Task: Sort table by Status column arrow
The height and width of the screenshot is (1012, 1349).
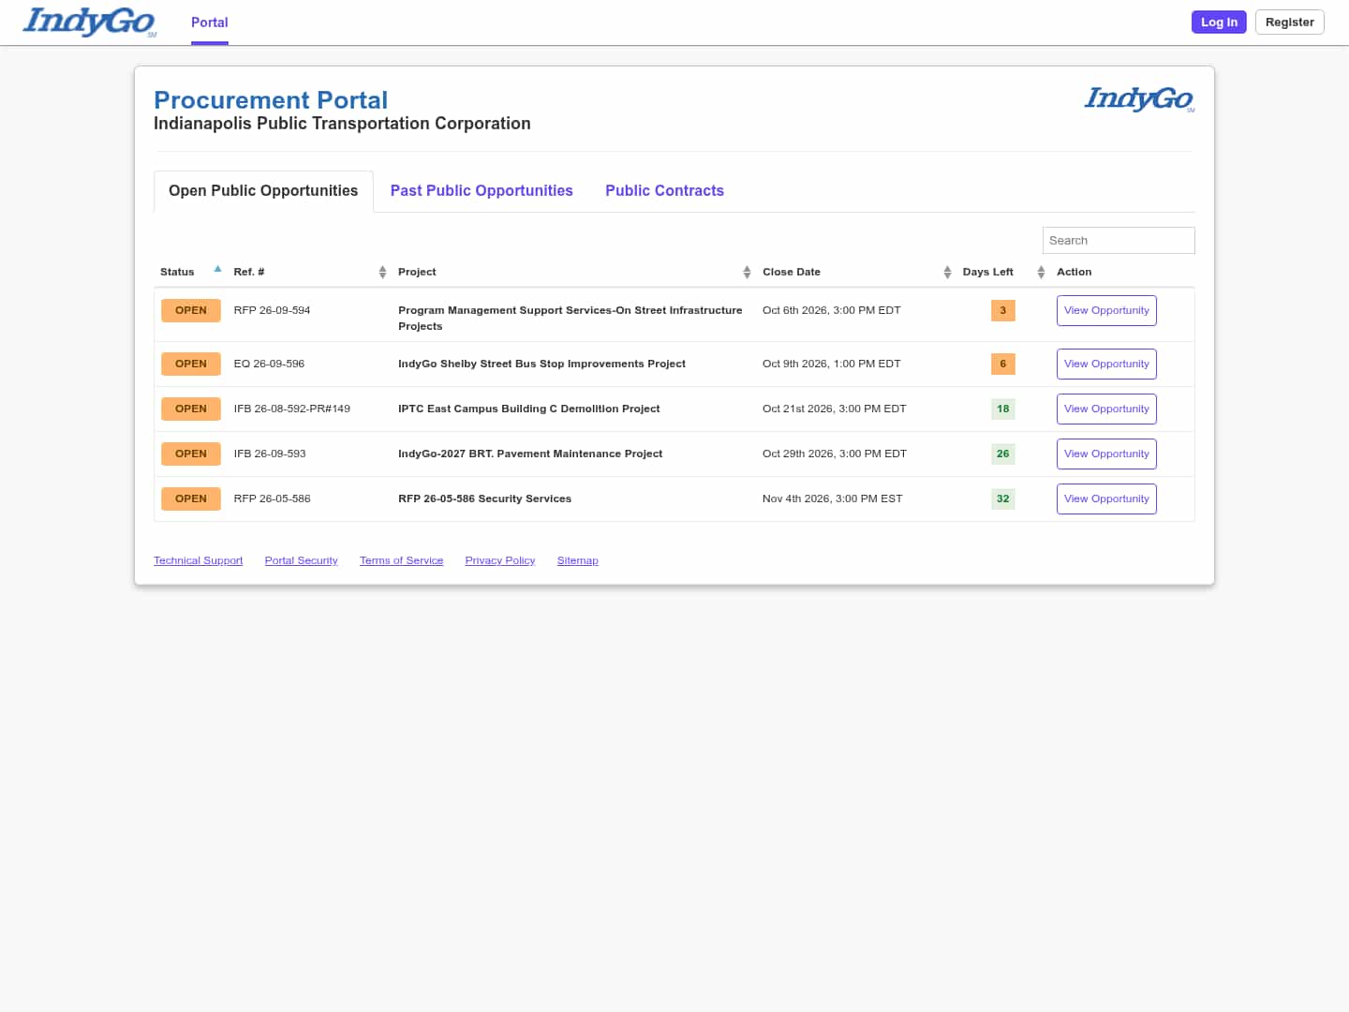Action: pos(217,270)
